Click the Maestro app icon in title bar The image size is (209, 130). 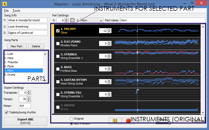(x=5, y=4)
